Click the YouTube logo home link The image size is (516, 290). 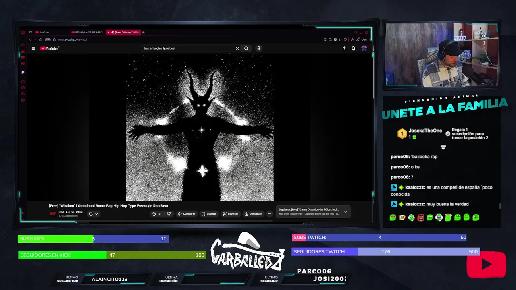(49, 48)
